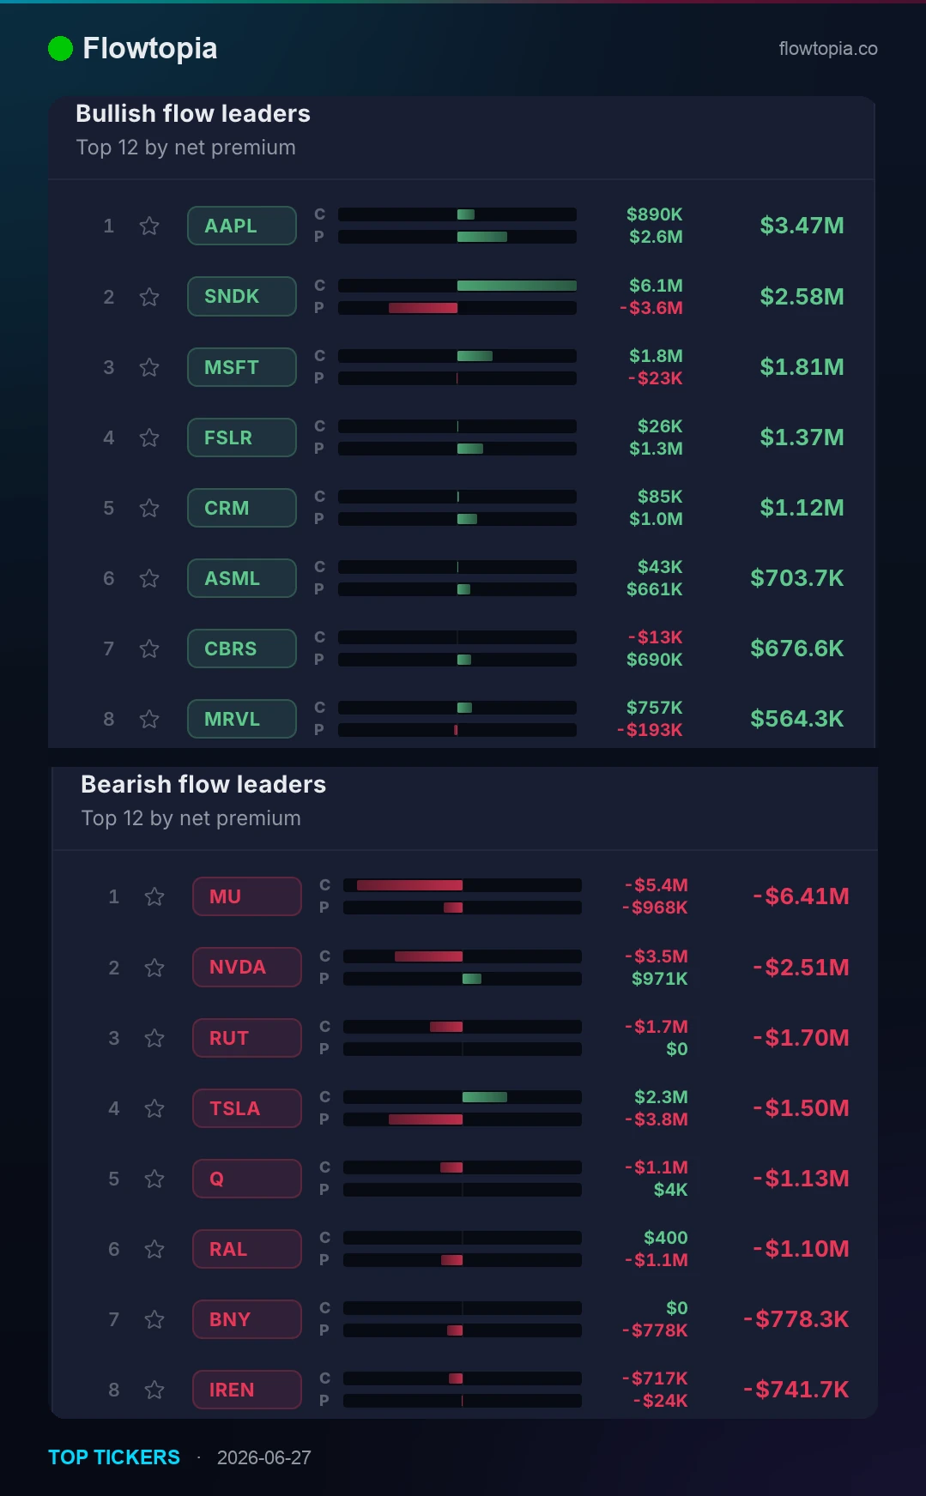Click the MU call premium bar
The height and width of the screenshot is (1496, 926).
463,885
